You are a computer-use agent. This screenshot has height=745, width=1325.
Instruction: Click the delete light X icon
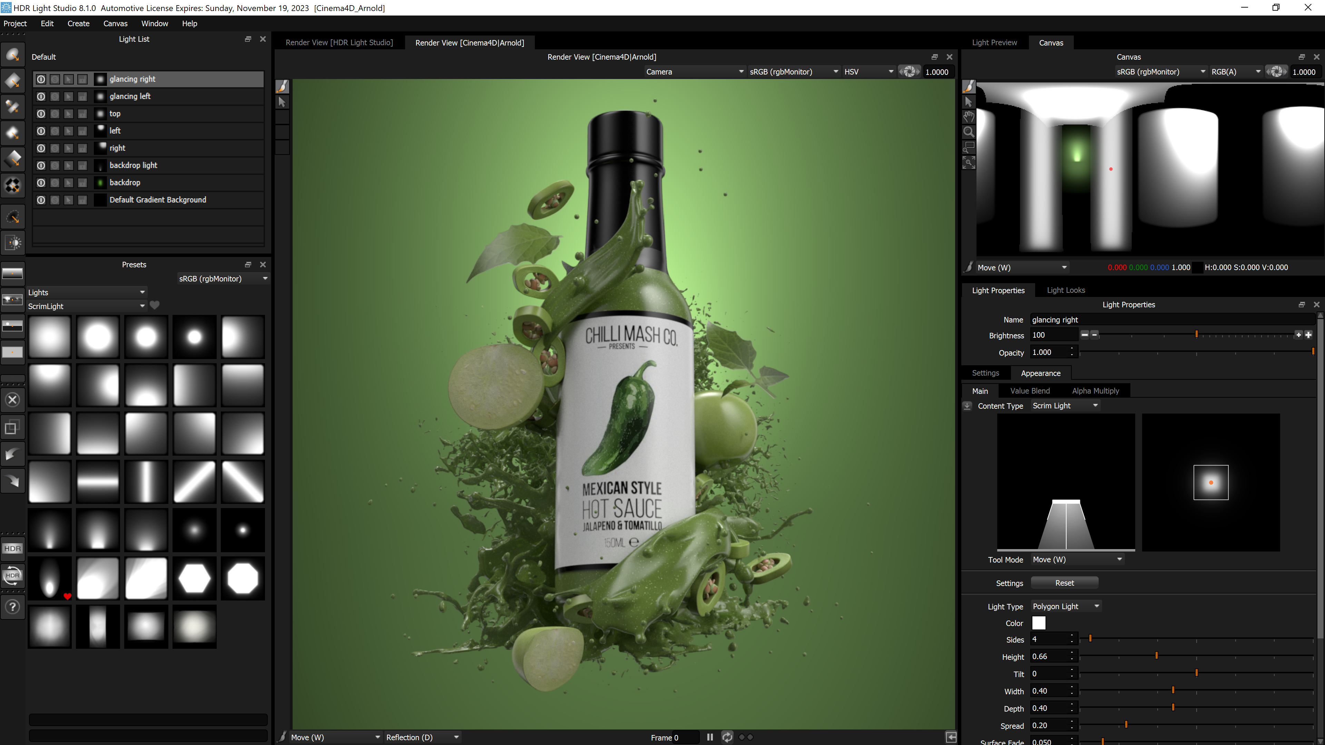coord(13,400)
